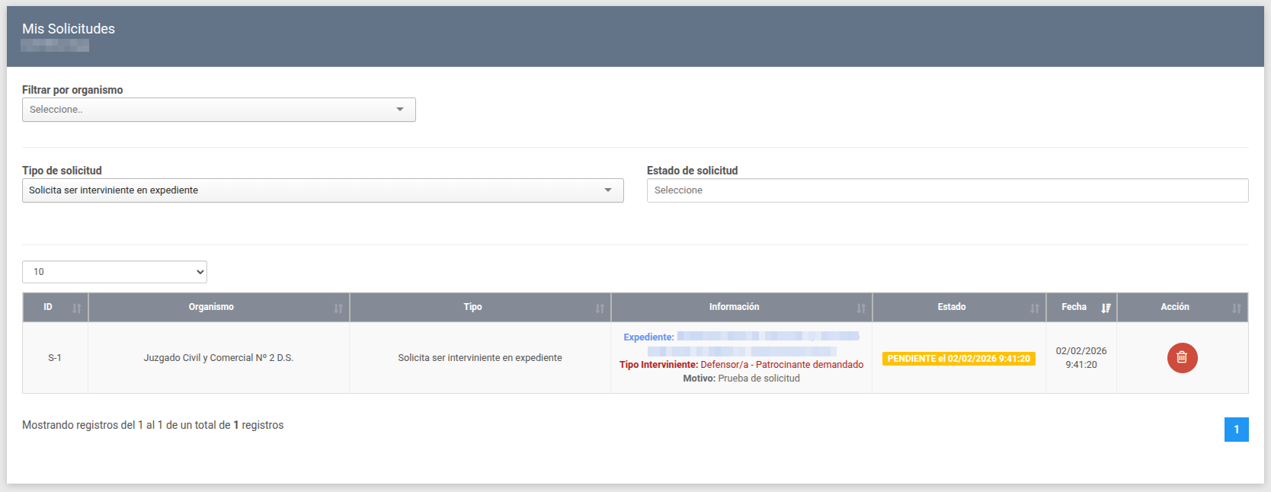Image resolution: width=1271 pixels, height=492 pixels.
Task: Expand the Tipo de solicitud dropdown
Action: tap(322, 190)
